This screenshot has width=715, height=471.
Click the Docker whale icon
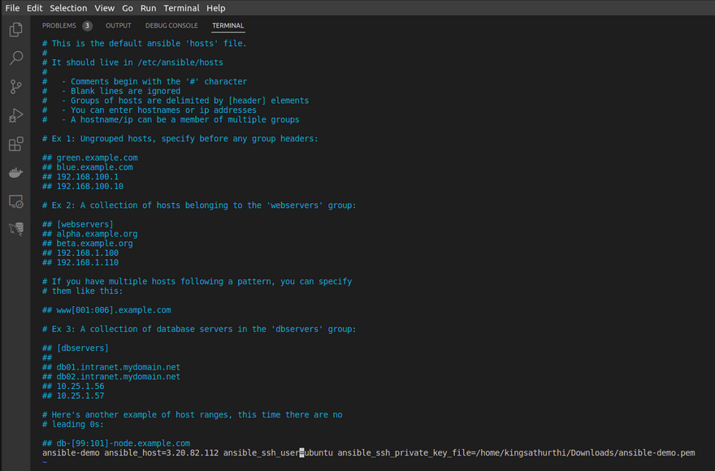(15, 173)
